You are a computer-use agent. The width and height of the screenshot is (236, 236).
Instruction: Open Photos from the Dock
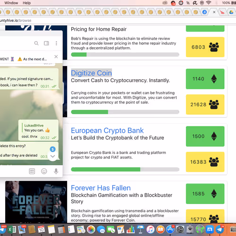pyautogui.click(x=91, y=230)
